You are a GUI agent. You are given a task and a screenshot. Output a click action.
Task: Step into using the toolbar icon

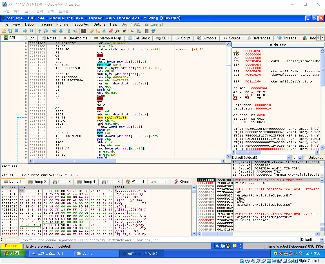40,31
